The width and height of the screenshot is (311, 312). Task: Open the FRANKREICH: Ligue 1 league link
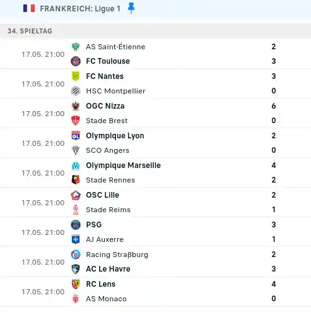click(80, 9)
